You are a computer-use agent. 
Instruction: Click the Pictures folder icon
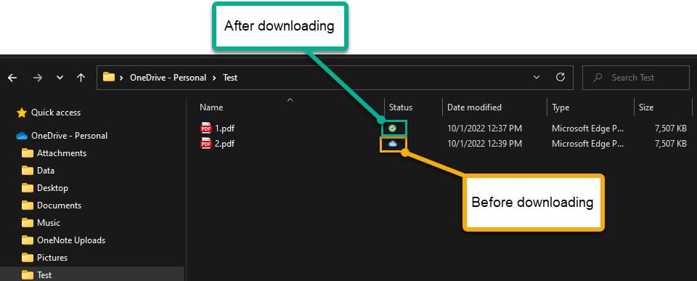[x=28, y=258]
